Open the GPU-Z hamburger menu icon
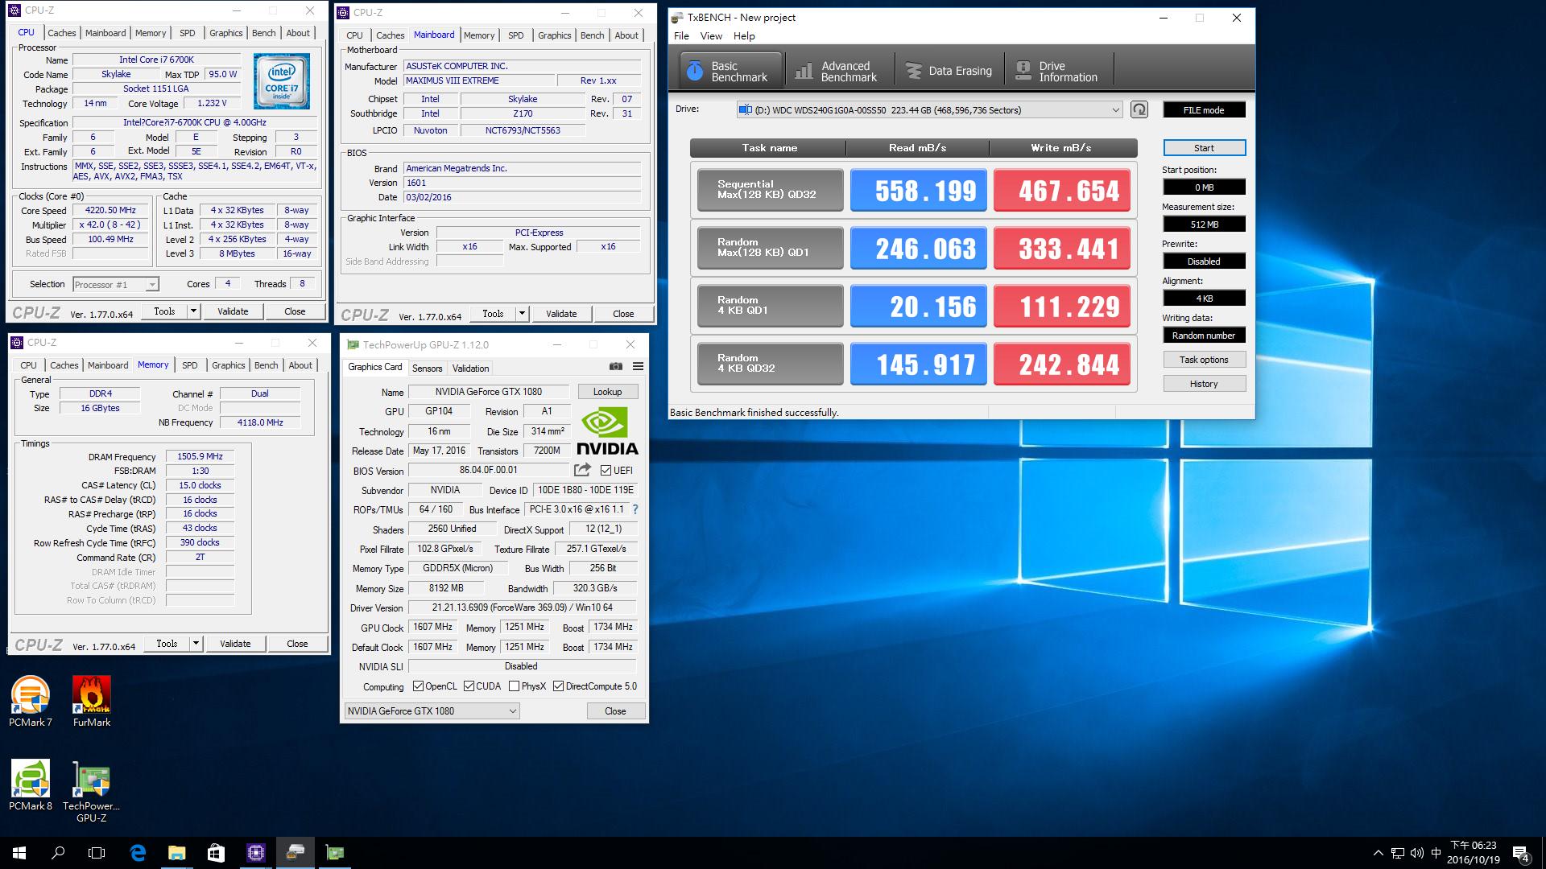 638,366
